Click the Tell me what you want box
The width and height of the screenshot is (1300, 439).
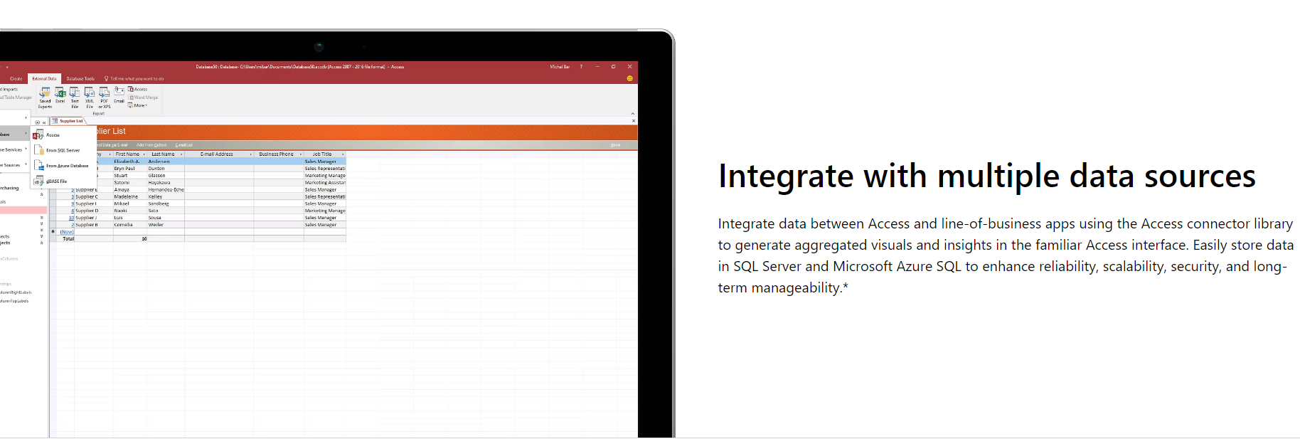pos(134,79)
